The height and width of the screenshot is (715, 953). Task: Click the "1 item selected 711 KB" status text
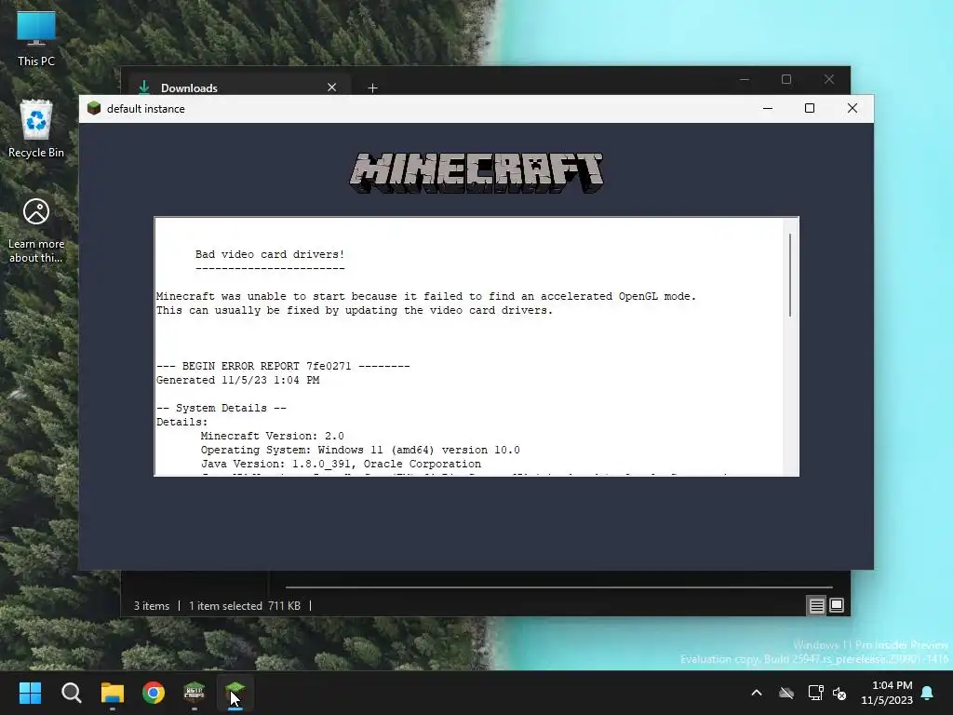[x=245, y=605]
